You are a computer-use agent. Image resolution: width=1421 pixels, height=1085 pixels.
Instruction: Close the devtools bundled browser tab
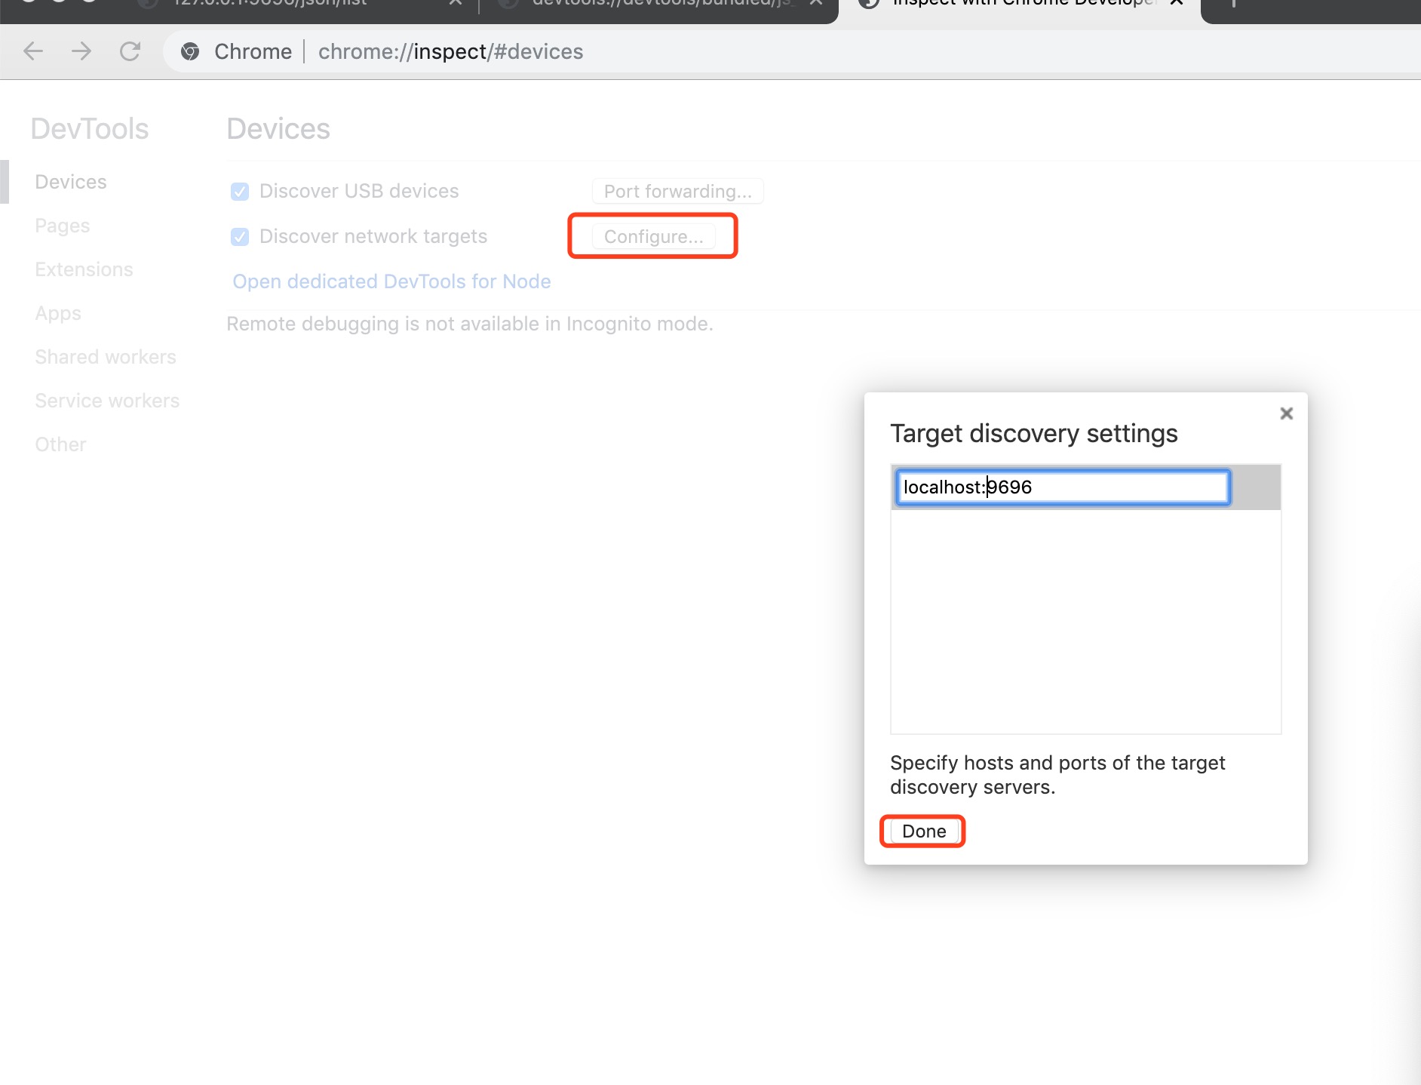(x=816, y=3)
